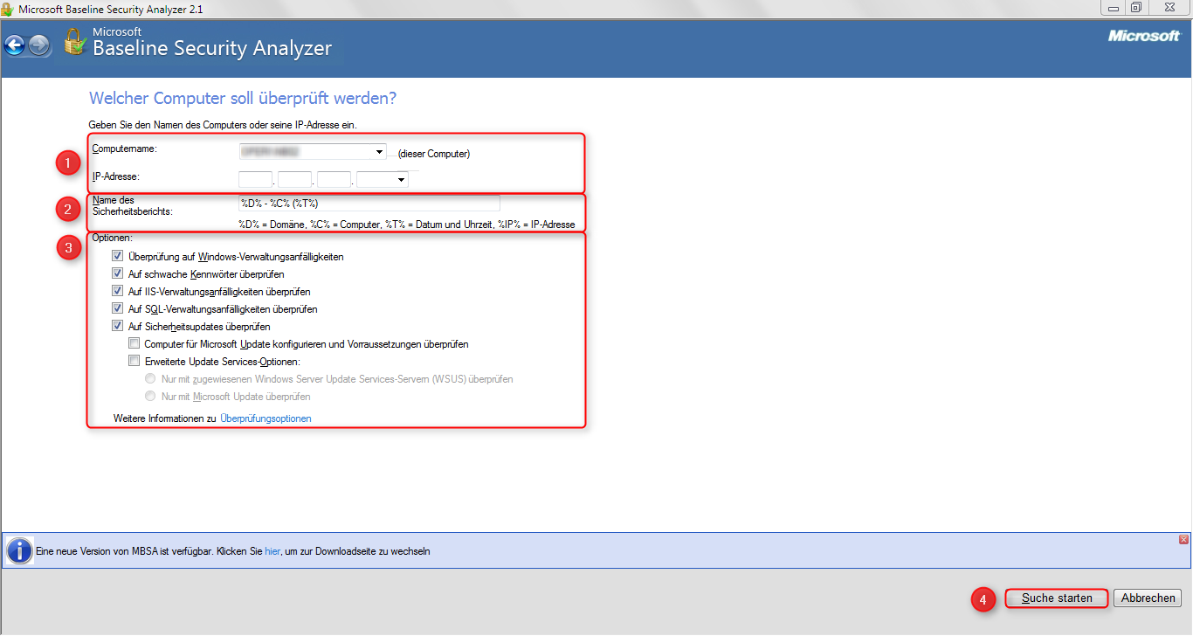
Task: Enable Erweiterte Update Services-Optionen checkbox
Action: [x=134, y=362]
